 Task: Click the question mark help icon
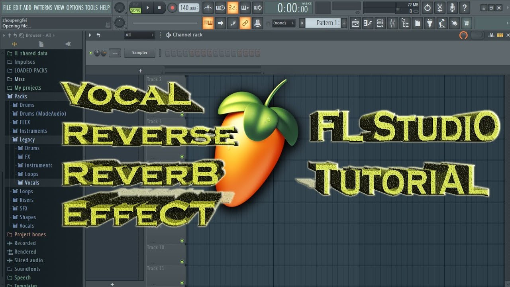[464, 8]
